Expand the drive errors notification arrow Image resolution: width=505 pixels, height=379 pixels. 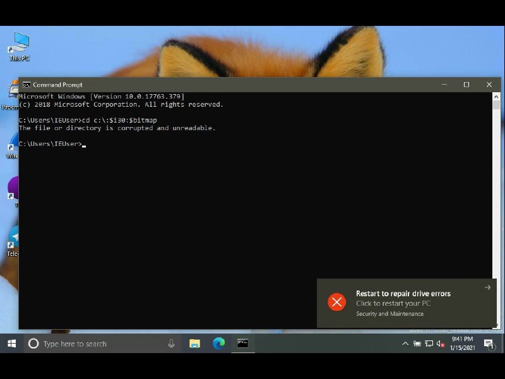coord(487,287)
